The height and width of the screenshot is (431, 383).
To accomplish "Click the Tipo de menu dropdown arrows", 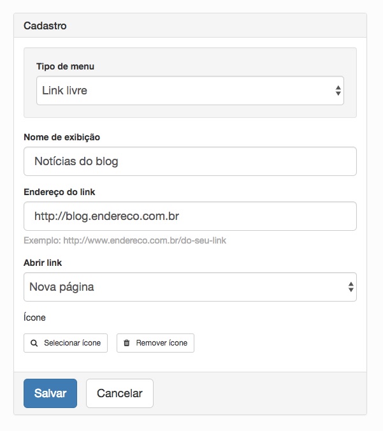I will (338, 91).
